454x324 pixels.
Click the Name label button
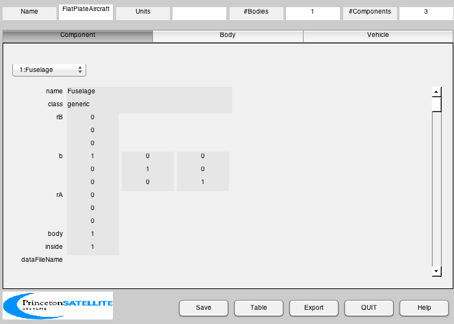pos(30,14)
